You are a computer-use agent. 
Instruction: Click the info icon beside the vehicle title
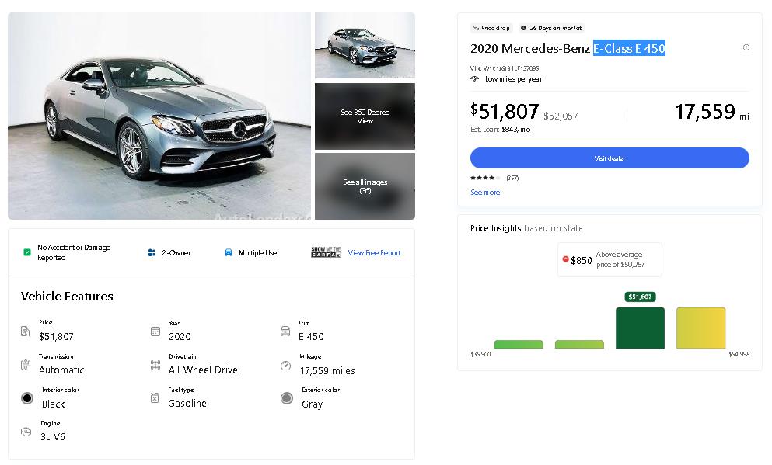tap(746, 47)
